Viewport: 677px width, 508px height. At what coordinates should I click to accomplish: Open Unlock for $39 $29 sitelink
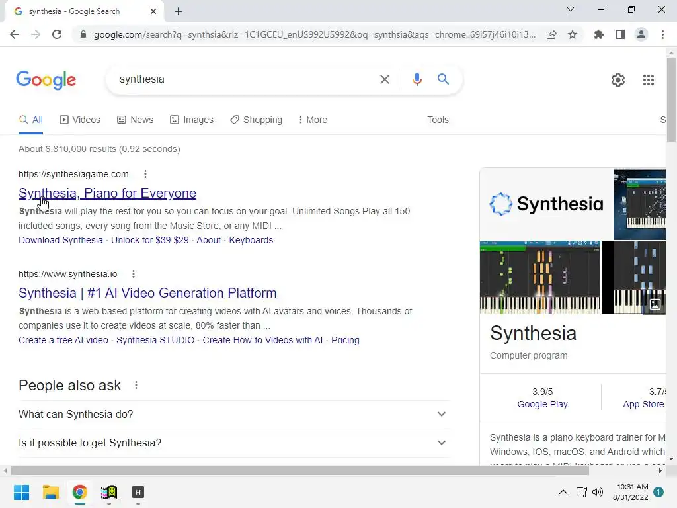pyautogui.click(x=150, y=240)
